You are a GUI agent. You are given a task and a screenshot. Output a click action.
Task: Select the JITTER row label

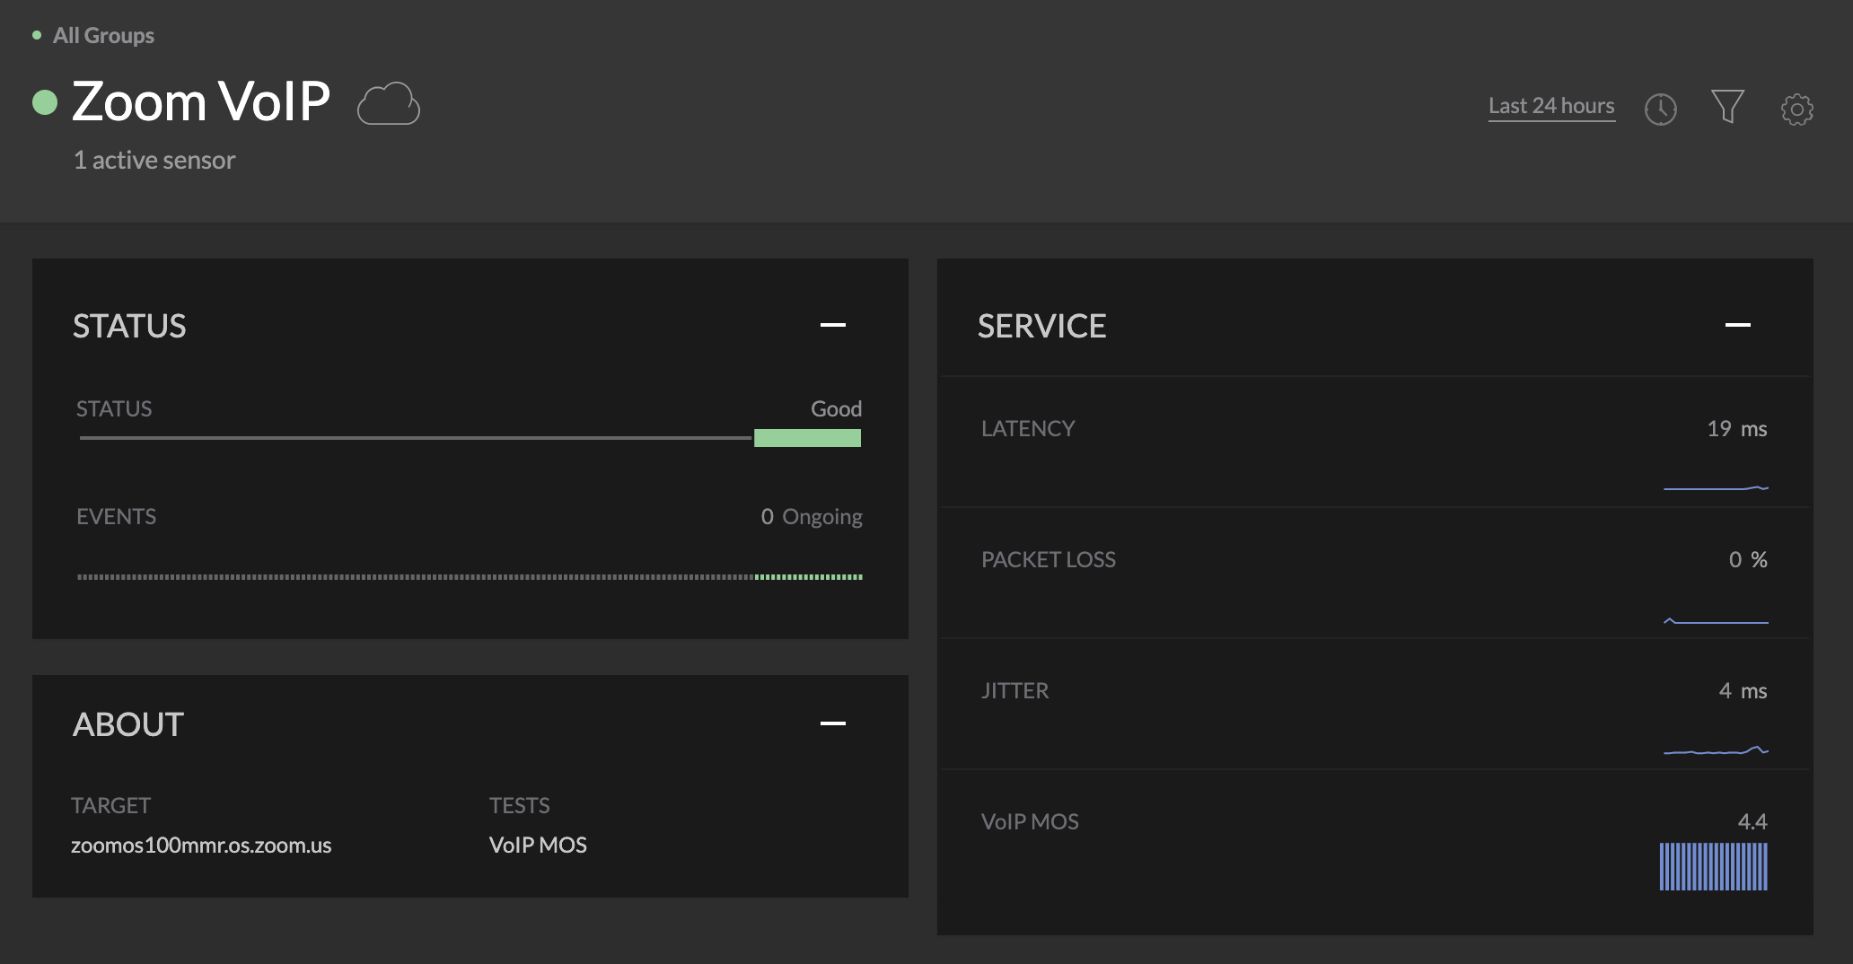(1014, 691)
